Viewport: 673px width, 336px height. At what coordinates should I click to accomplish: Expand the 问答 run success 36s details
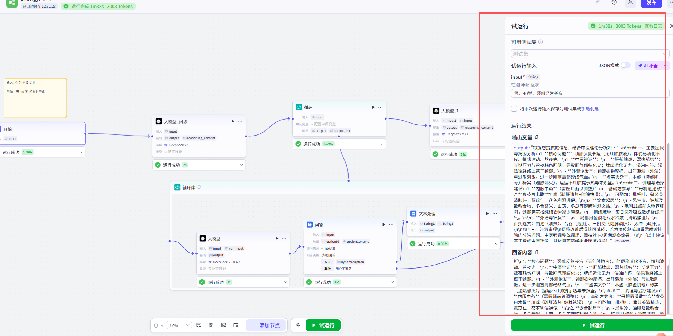click(392, 282)
